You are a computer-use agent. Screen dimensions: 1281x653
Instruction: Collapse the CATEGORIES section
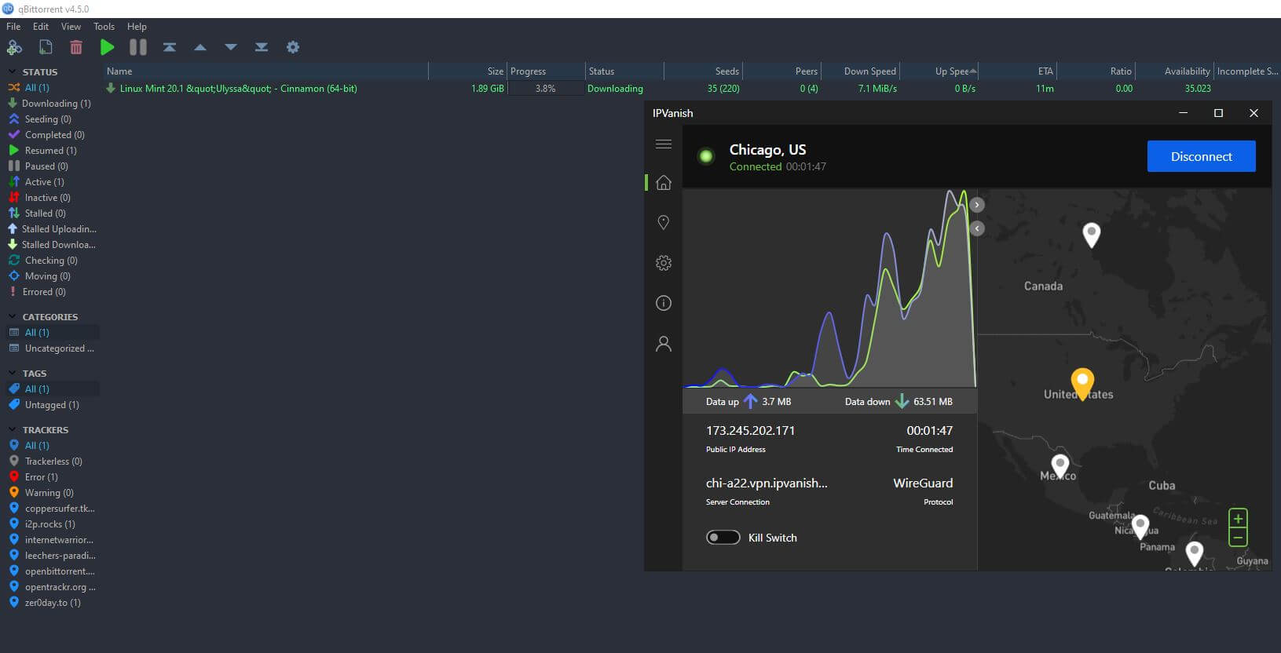coord(12,317)
